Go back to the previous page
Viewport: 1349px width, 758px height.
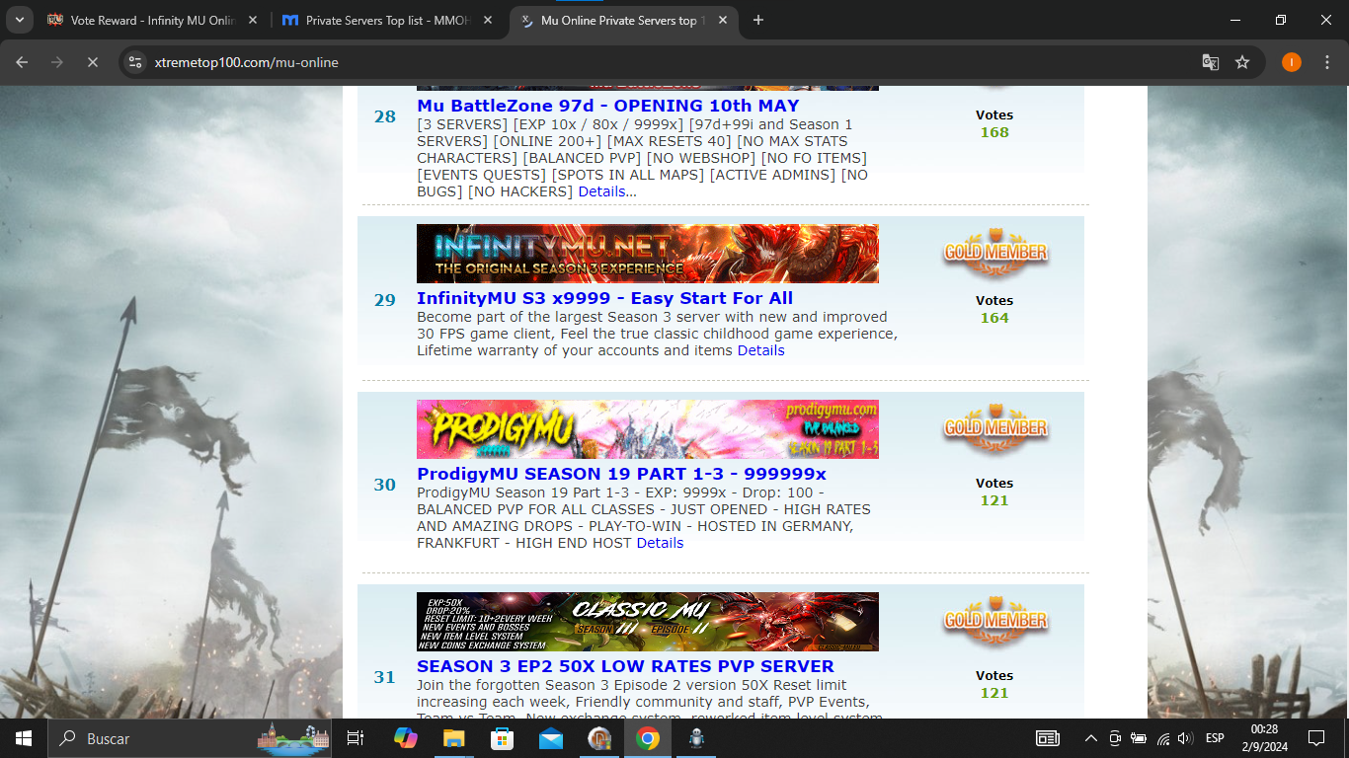(23, 62)
